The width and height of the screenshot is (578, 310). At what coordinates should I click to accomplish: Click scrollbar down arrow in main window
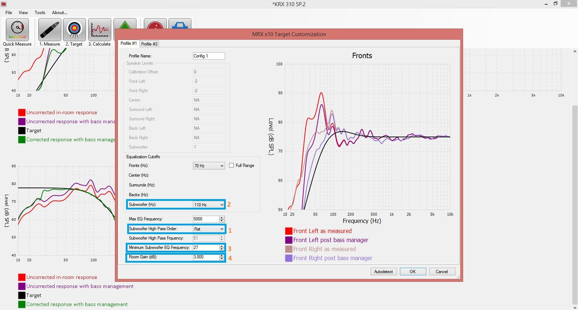575,307
